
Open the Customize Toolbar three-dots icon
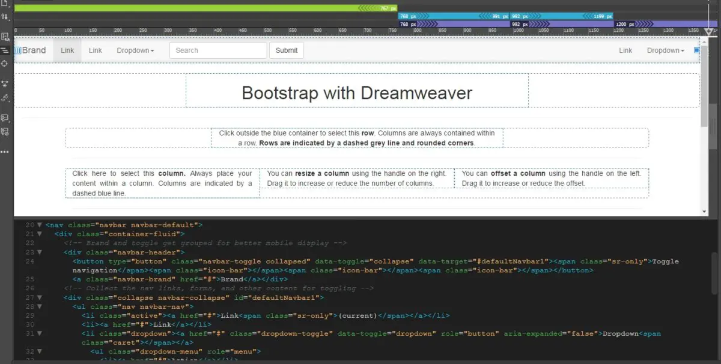point(5,152)
